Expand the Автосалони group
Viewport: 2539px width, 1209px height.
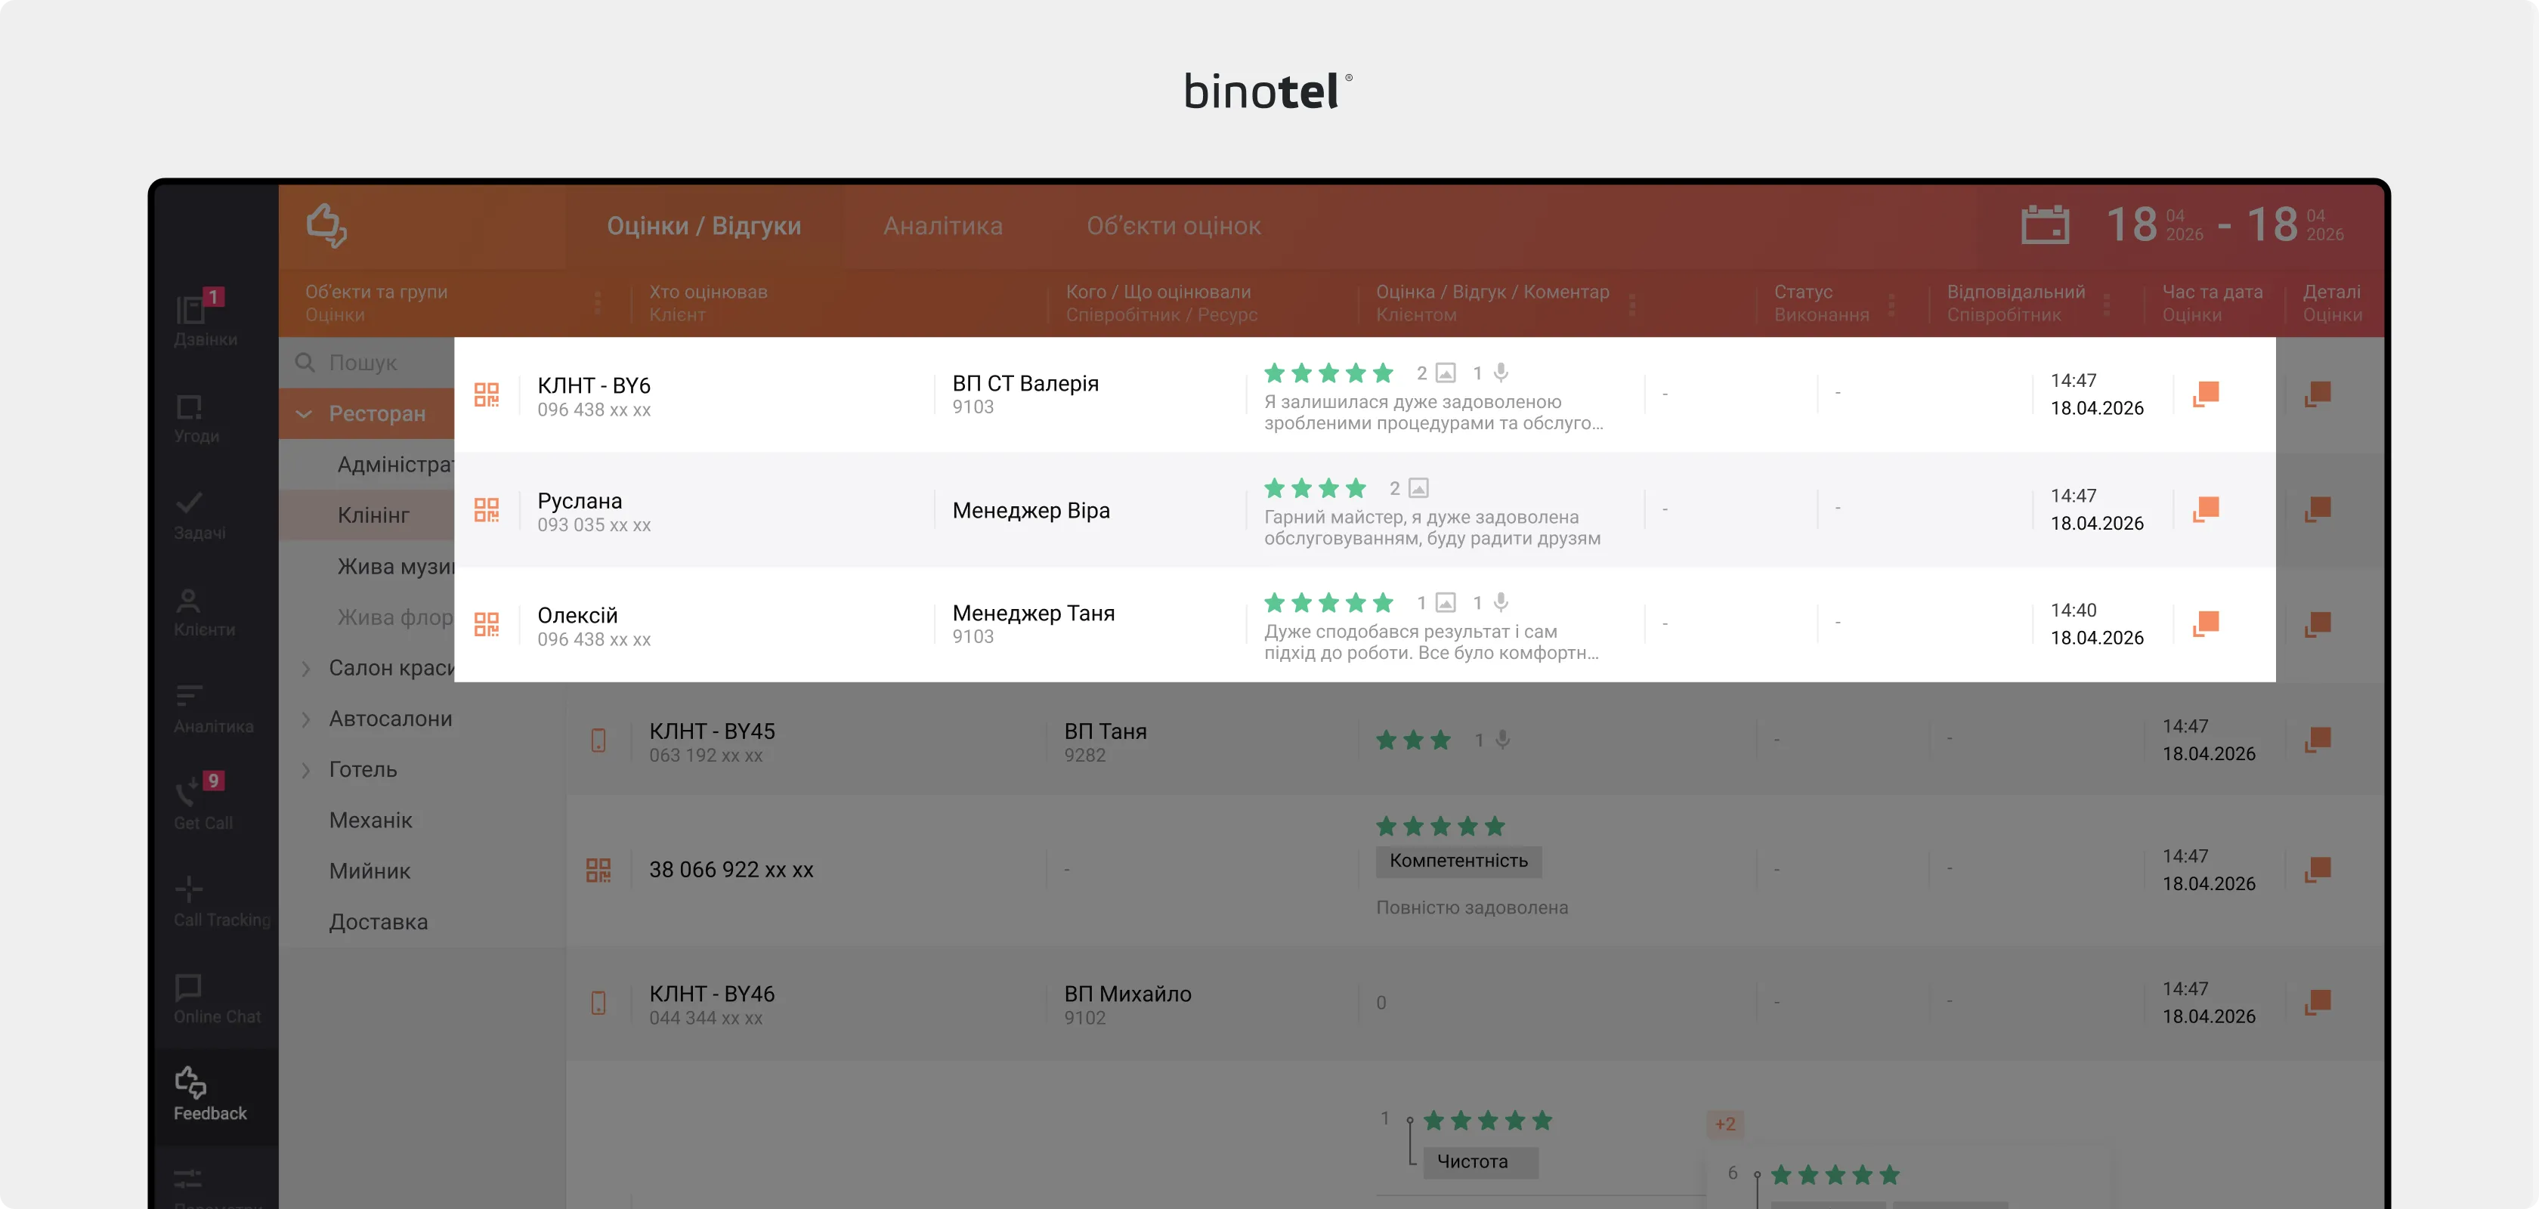tap(305, 719)
